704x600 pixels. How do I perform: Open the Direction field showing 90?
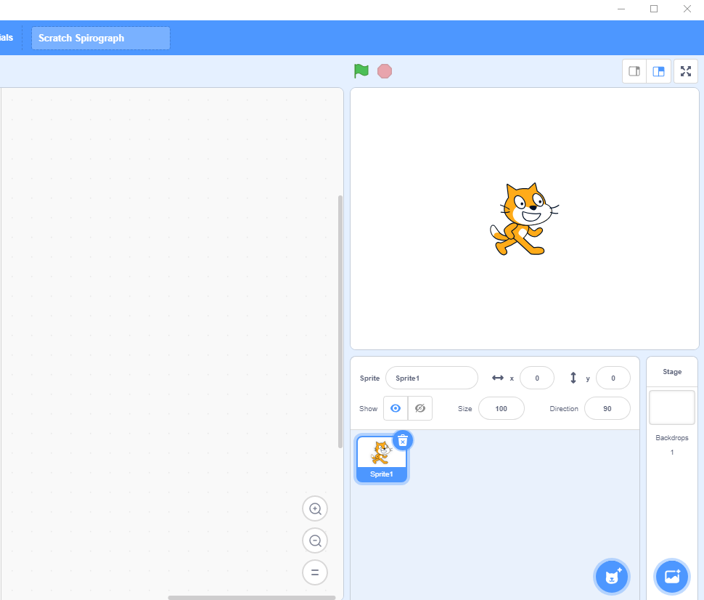point(607,408)
